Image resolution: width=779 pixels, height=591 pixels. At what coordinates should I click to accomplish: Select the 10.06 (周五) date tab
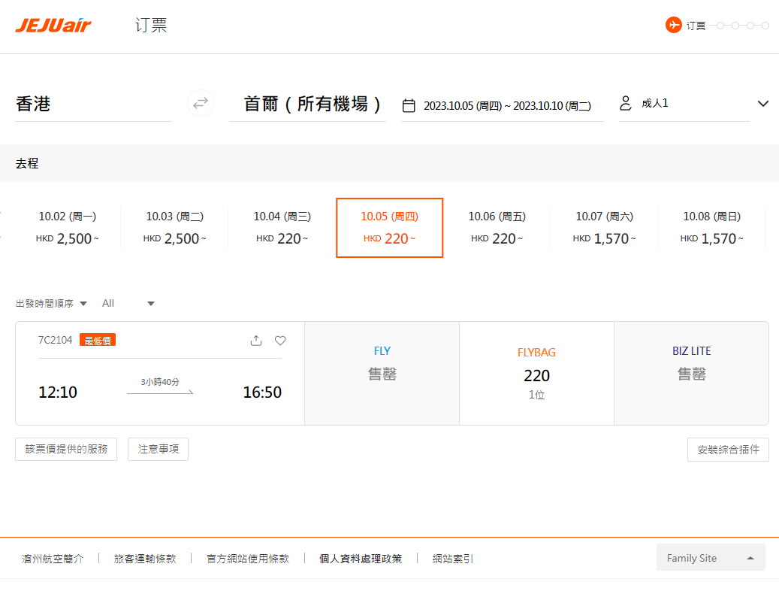click(497, 228)
